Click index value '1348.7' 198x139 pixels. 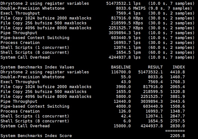click(x=177, y=111)
